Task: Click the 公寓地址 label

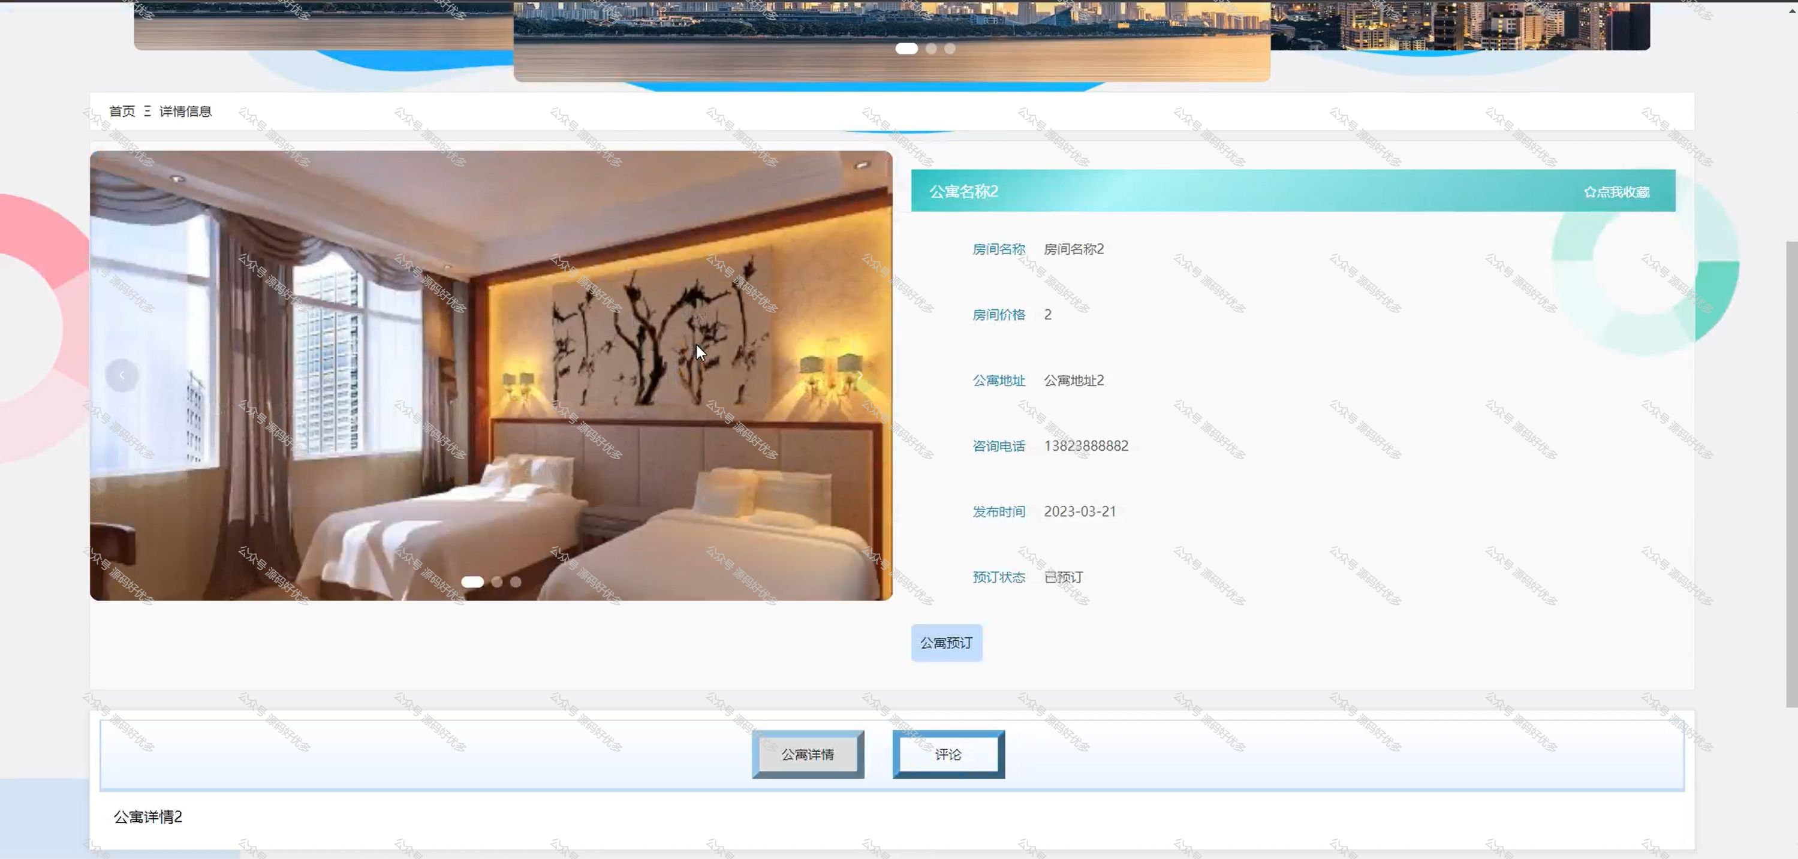Action: coord(999,380)
